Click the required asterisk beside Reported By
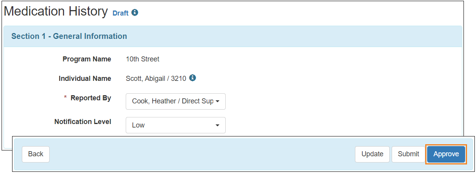Image resolution: width=476 pixels, height=173 pixels. 66,98
